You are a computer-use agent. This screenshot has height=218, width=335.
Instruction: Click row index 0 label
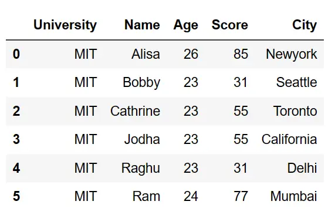[x=16, y=54]
